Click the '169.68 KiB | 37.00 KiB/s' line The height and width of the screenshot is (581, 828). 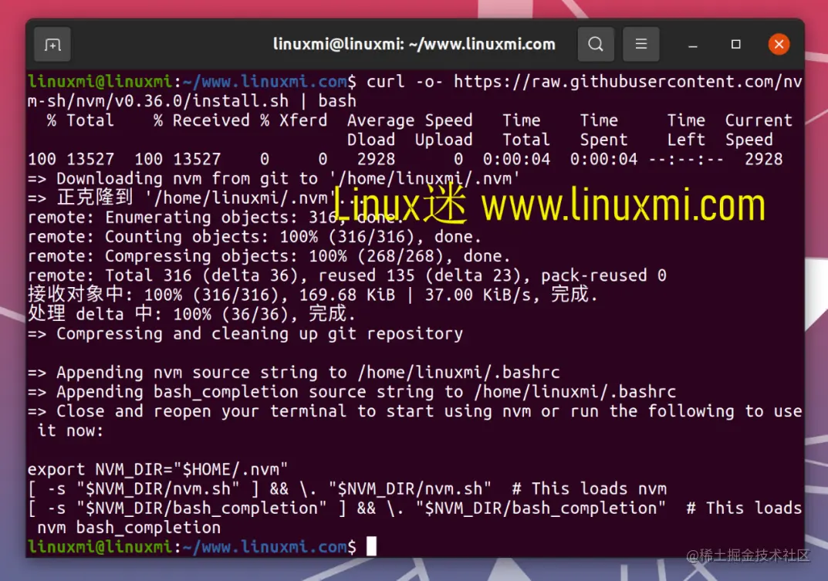click(313, 295)
